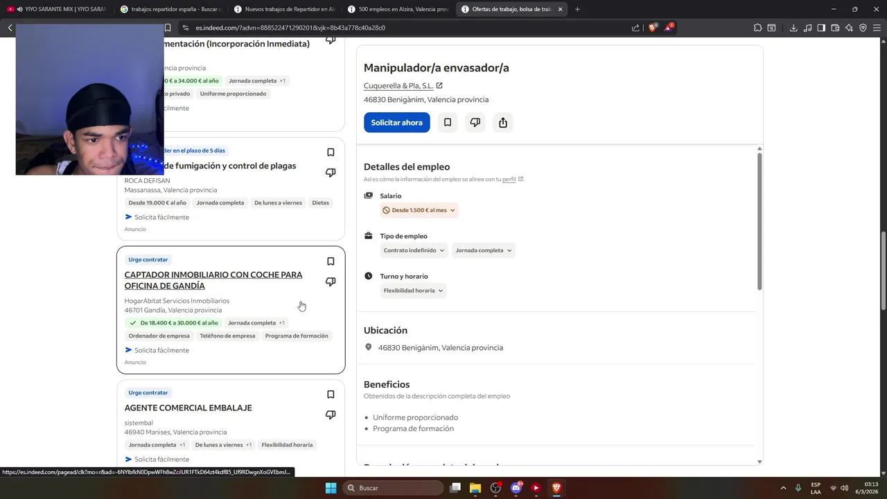This screenshot has height=499, width=887.
Task: Click Desde 19.000 € al año tag
Action: coord(157,203)
